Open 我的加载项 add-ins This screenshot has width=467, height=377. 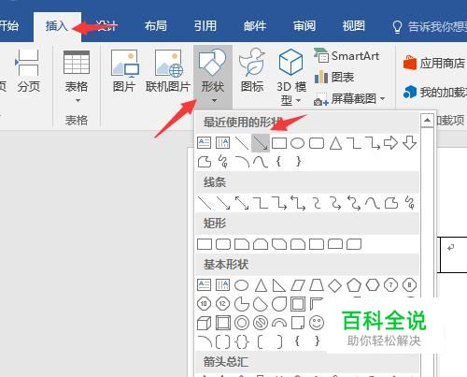point(435,92)
